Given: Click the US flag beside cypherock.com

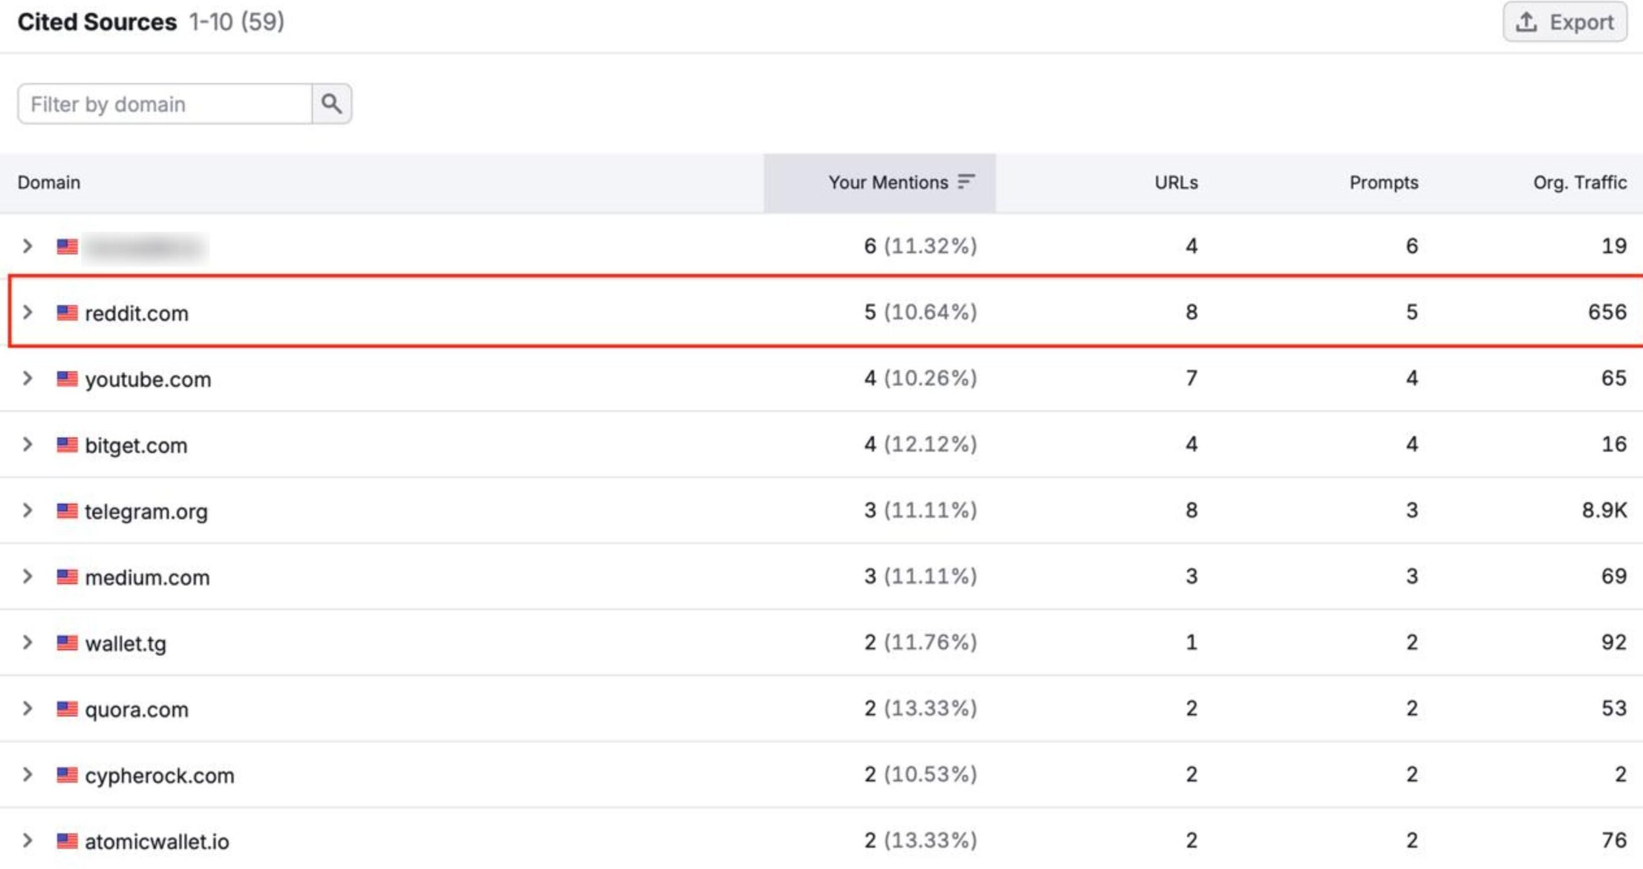Looking at the screenshot, I should pos(67,776).
